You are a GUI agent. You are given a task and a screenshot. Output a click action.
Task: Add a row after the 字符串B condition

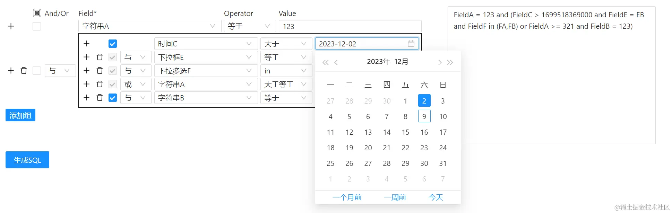[x=87, y=98]
